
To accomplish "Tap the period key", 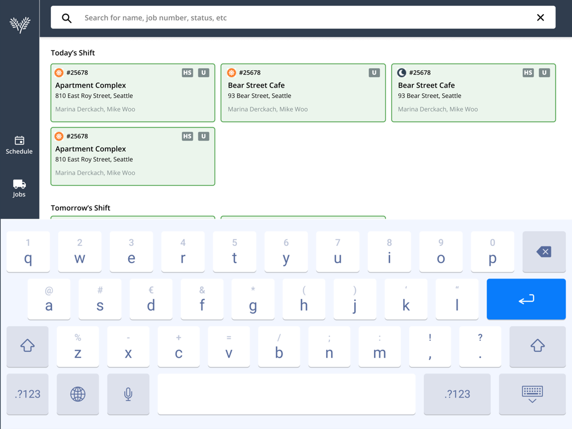I will point(480,346).
